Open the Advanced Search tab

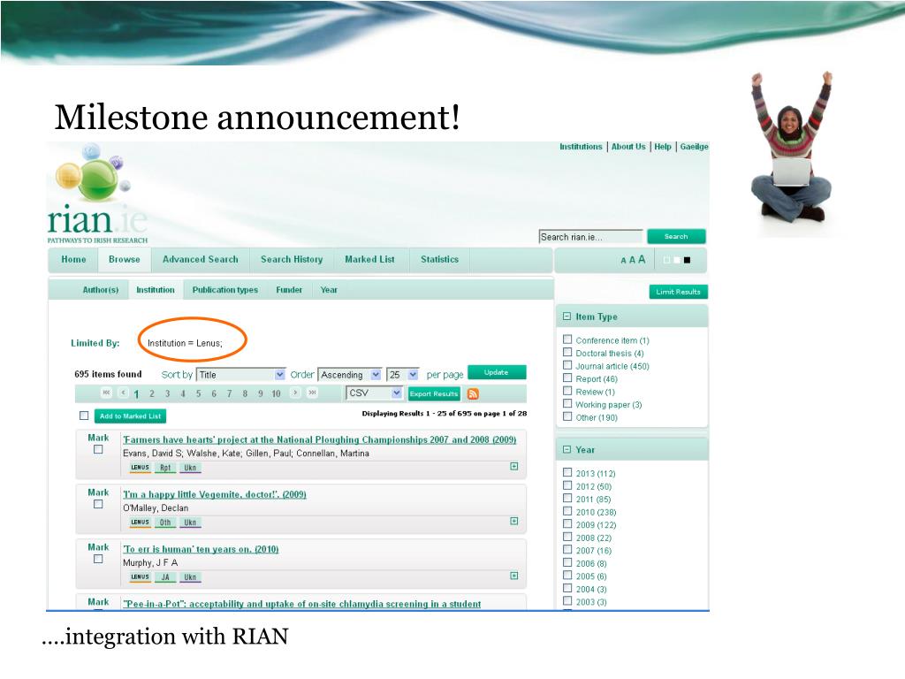[201, 260]
